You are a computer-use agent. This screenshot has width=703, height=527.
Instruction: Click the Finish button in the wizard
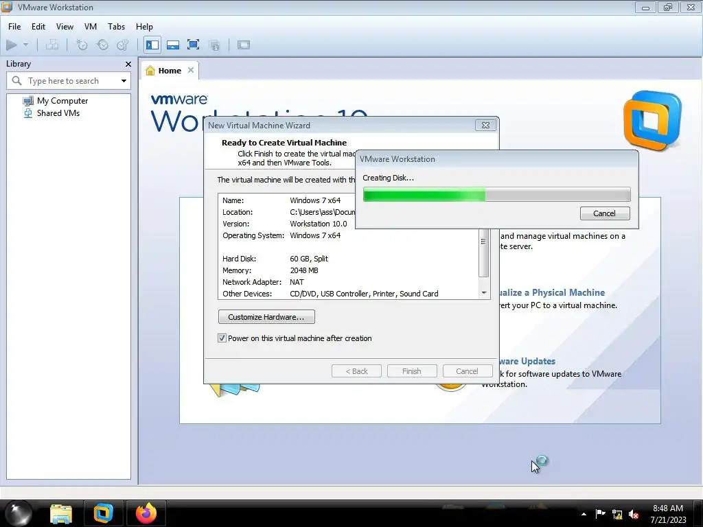click(x=412, y=371)
